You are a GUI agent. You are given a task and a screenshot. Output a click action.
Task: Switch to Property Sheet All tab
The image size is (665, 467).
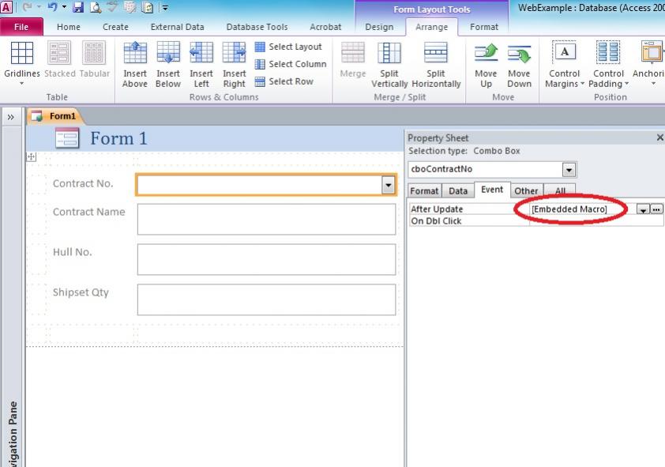tap(560, 191)
